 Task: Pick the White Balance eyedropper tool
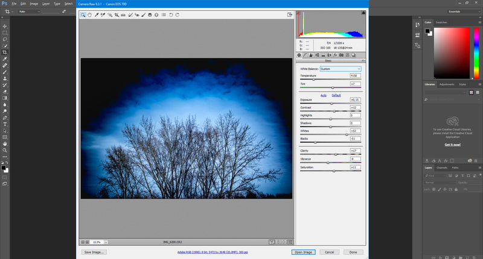[97, 14]
